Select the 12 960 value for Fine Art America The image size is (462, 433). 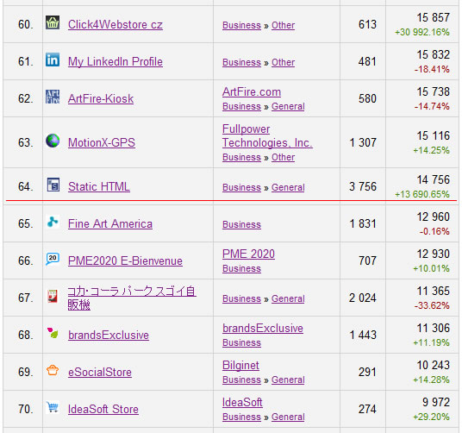pyautogui.click(x=433, y=217)
